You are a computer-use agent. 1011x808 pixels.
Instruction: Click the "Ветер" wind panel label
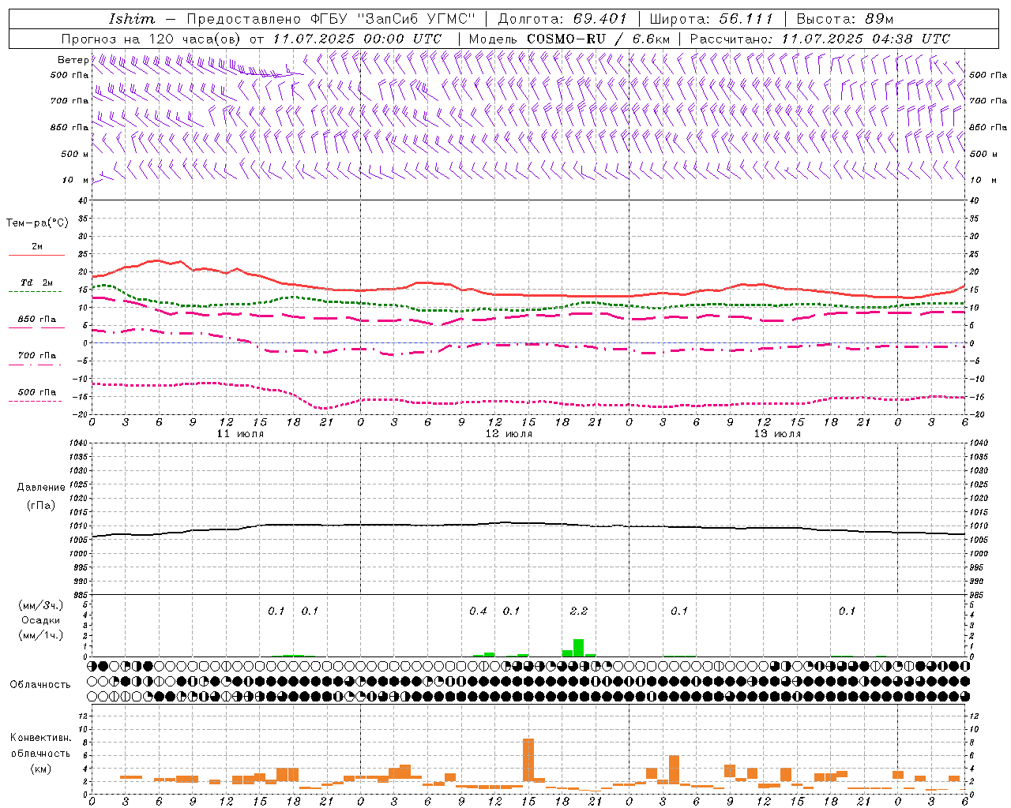[73, 60]
